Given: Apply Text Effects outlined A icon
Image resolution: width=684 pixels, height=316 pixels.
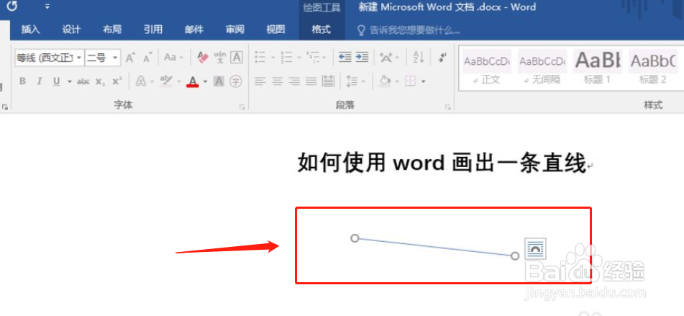Looking at the screenshot, I should pos(141,81).
